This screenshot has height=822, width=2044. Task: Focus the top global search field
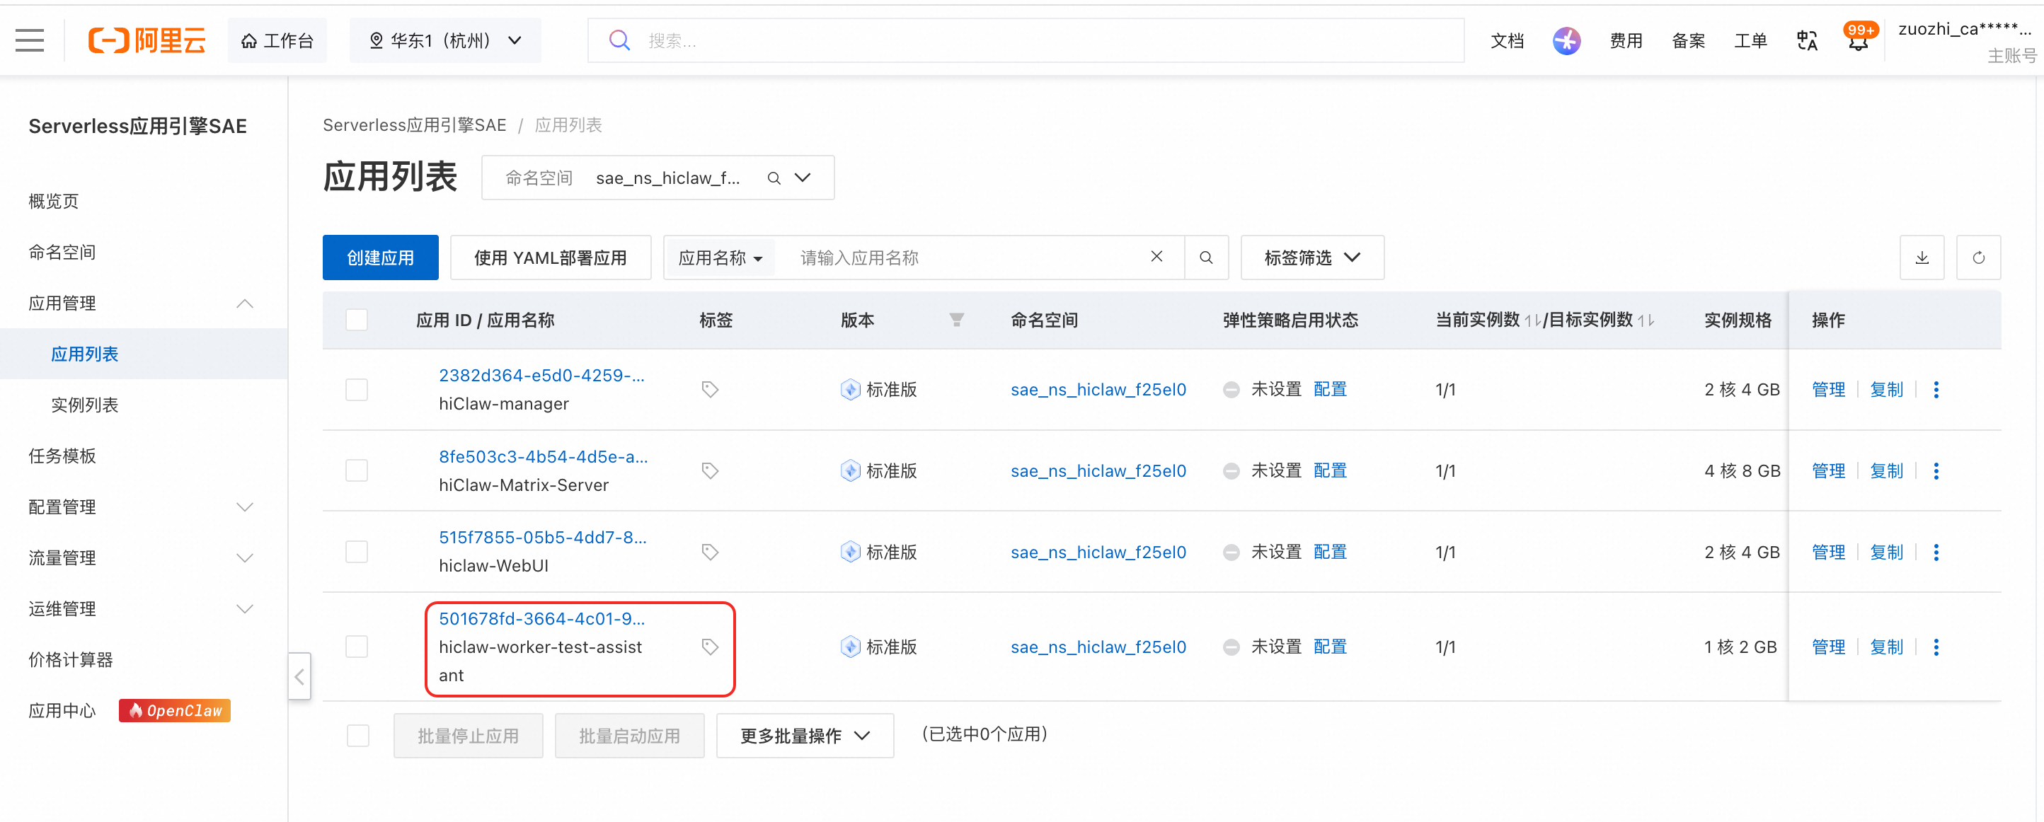click(x=1026, y=40)
